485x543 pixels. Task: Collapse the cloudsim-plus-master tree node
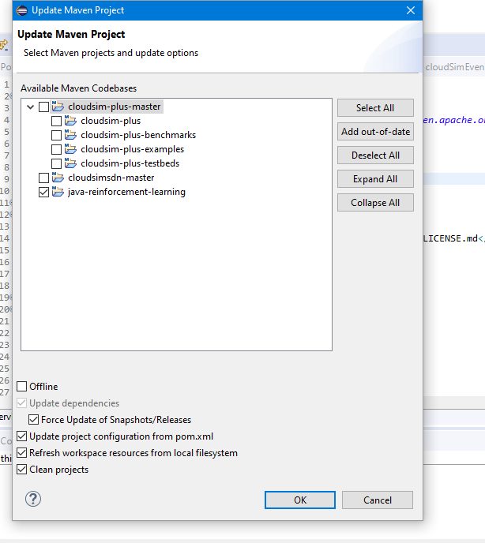(31, 107)
